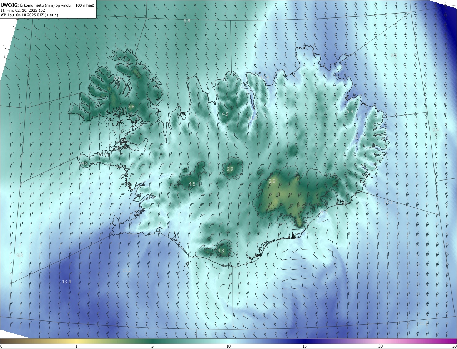Click the colorbar tick label 15
Screen dimensions: 457x349
tap(305, 346)
